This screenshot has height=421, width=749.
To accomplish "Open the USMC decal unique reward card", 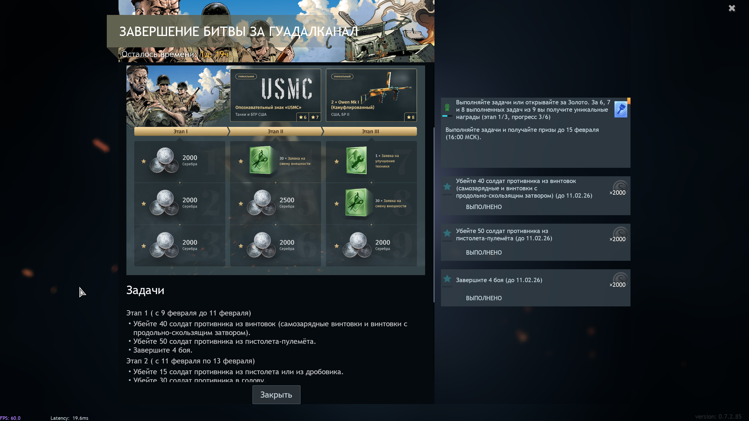I will click(275, 95).
